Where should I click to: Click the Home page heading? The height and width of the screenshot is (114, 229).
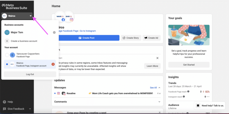click(56, 6)
